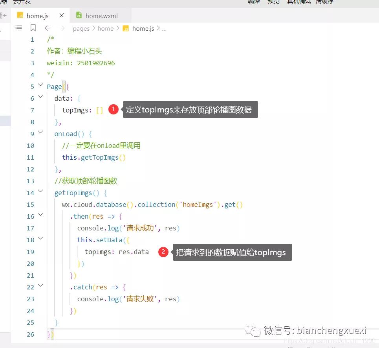Viewport: 379px width, 348px height.
Task: Collapse the .then callback at line 16
Action: (40, 215)
